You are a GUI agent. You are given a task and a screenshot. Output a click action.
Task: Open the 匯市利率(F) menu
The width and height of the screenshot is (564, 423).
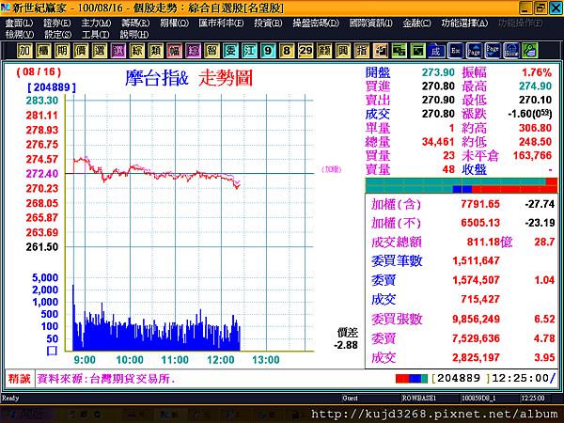[x=221, y=23]
